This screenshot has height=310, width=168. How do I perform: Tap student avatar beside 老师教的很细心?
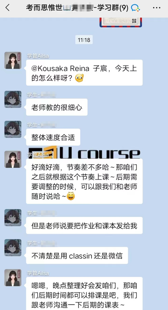tap(13, 99)
